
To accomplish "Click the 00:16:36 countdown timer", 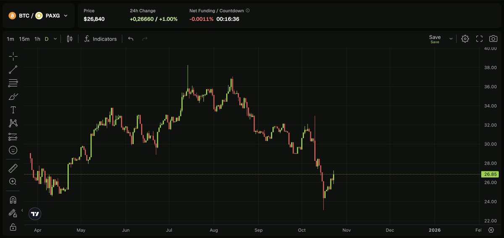I will coord(228,19).
